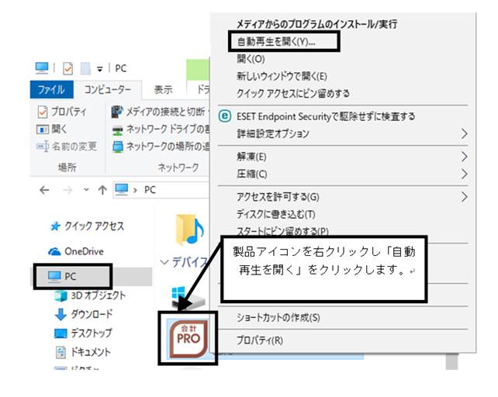The height and width of the screenshot is (397, 498).
Task: Open the quick access toolbar customize arrow
Action: [100, 69]
